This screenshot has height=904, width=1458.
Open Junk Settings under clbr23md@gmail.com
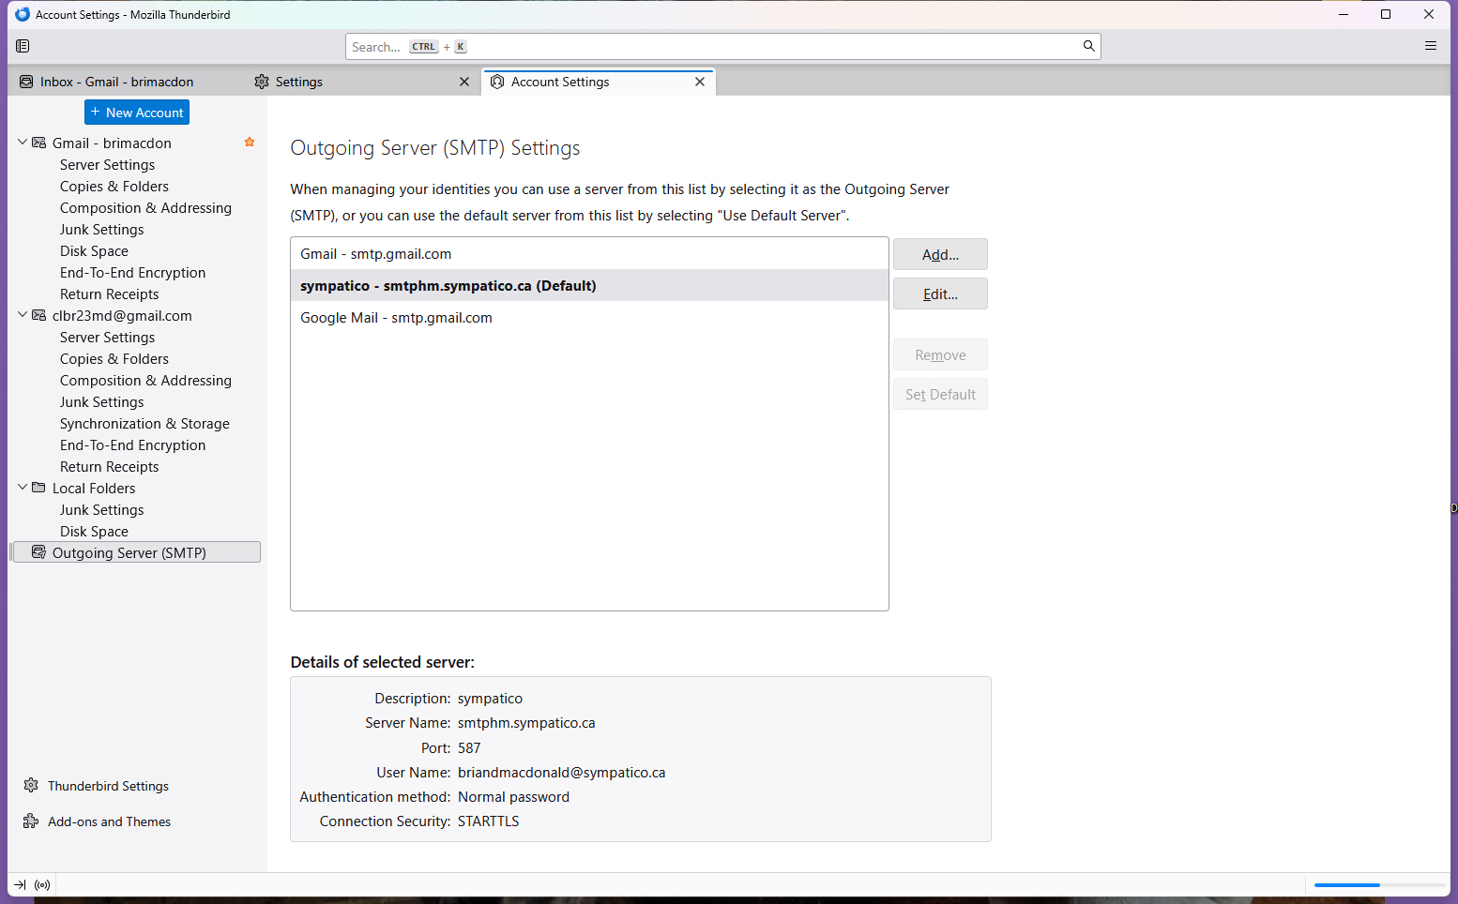pyautogui.click(x=101, y=402)
